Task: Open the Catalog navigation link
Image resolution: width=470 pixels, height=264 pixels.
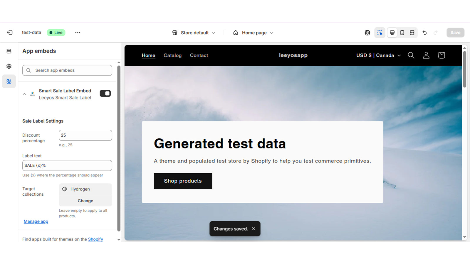Action: pyautogui.click(x=172, y=55)
